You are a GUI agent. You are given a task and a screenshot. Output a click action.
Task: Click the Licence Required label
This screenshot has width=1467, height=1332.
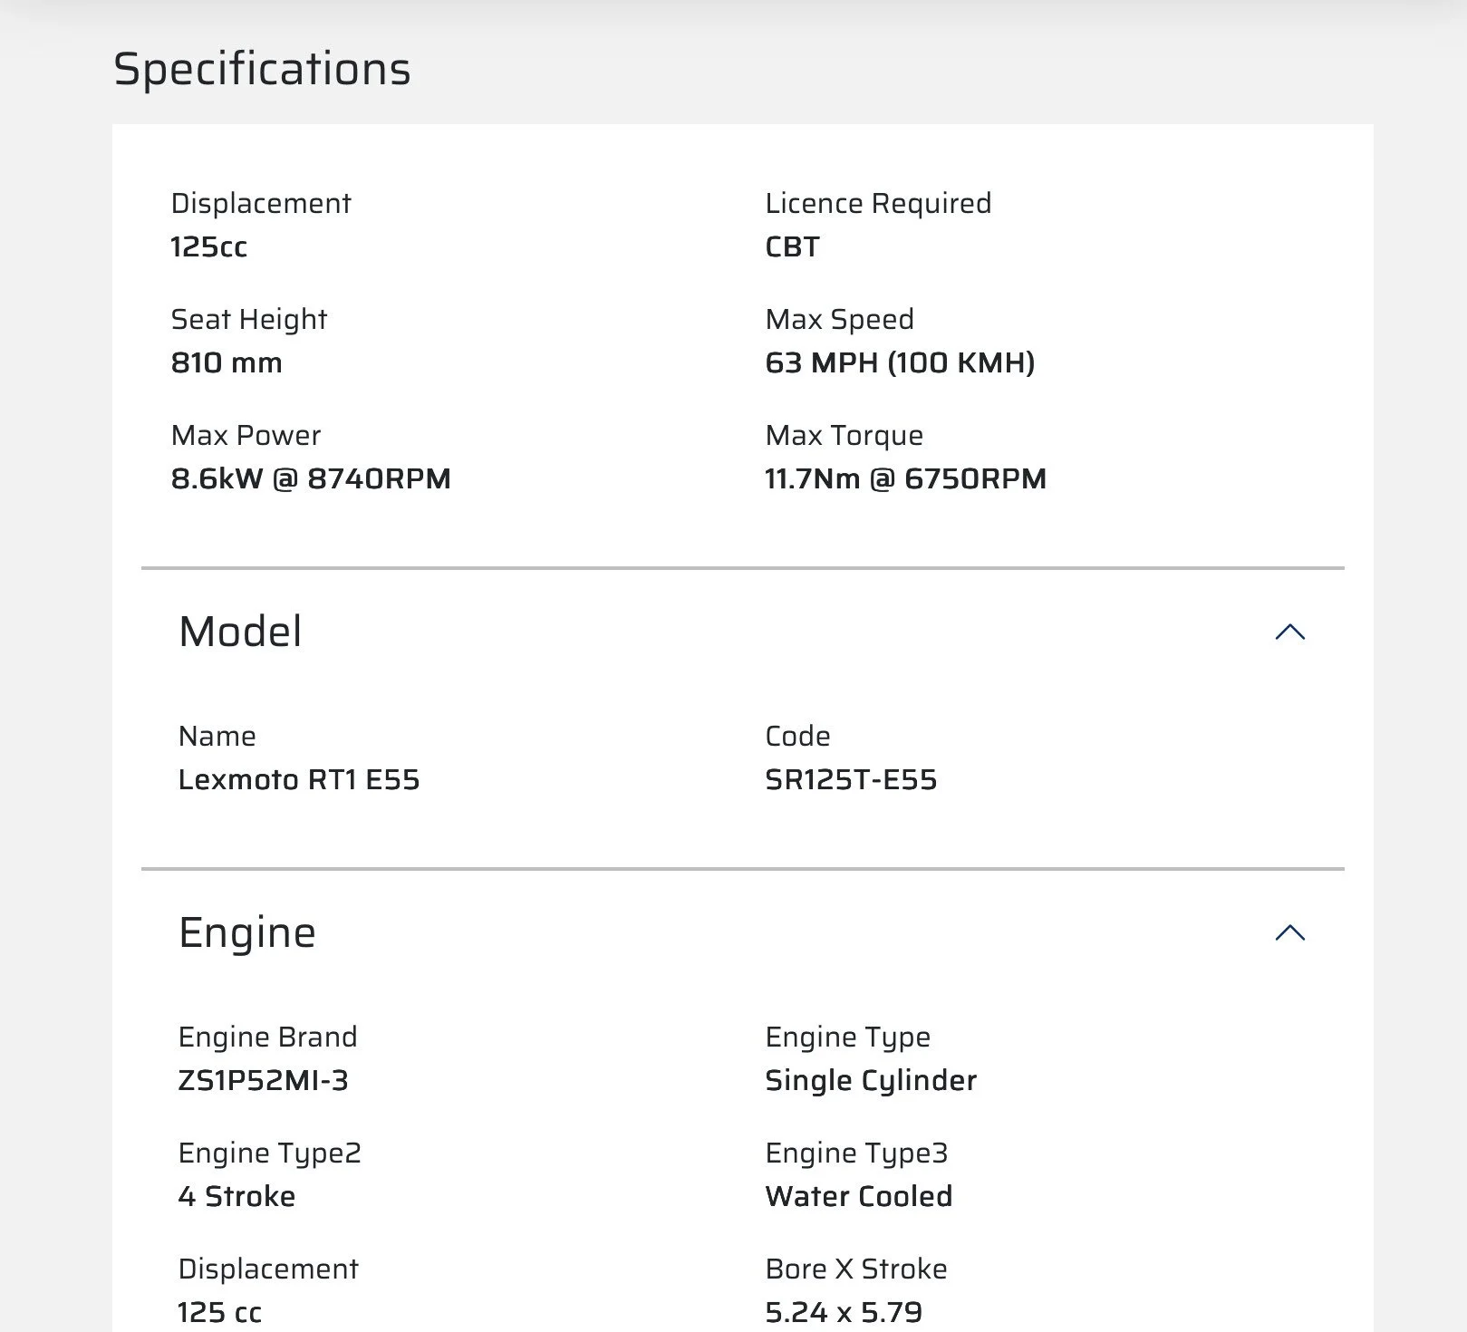coord(878,204)
